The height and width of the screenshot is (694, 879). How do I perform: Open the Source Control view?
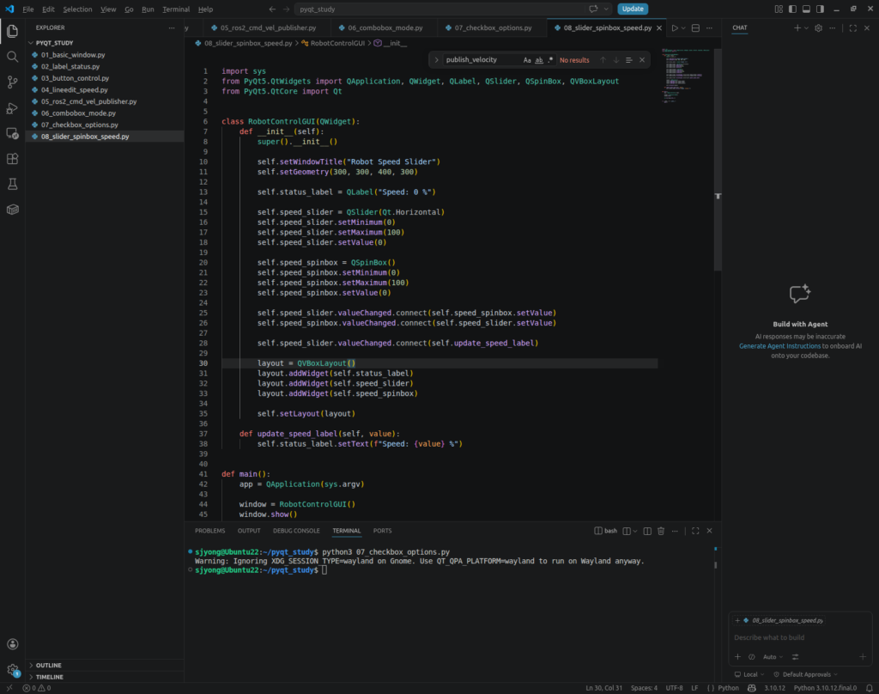click(12, 82)
